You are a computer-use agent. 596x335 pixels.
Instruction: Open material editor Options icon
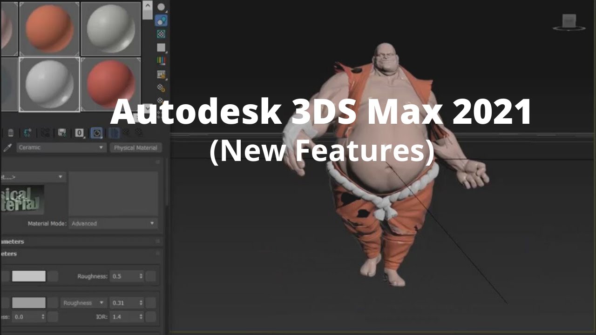click(161, 87)
